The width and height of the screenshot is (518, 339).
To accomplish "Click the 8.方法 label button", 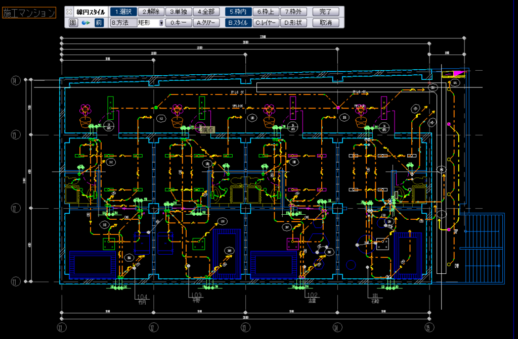I will (x=123, y=23).
